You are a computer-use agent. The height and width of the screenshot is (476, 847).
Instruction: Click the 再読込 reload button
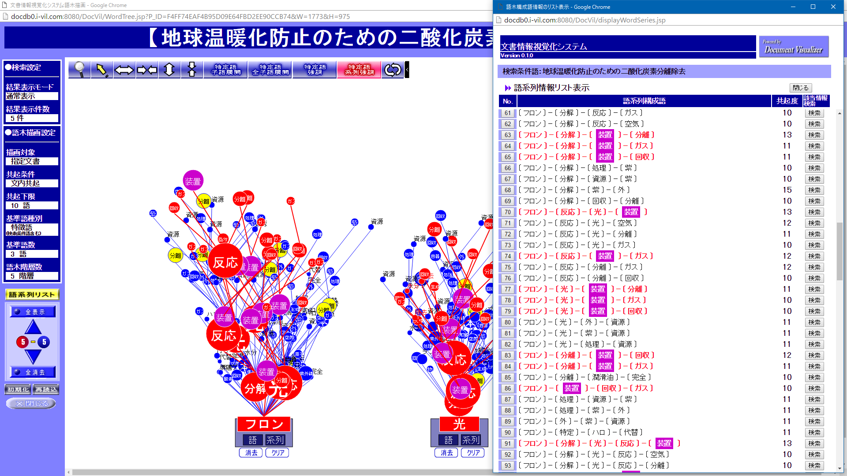(x=46, y=390)
